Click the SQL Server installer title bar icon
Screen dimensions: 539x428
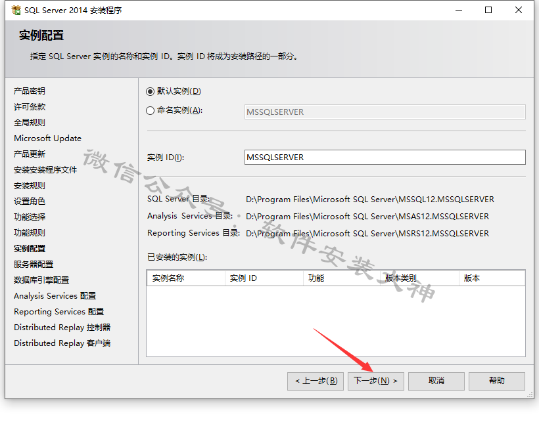[16, 11]
